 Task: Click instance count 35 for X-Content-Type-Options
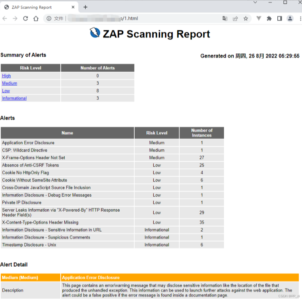tap(202, 222)
